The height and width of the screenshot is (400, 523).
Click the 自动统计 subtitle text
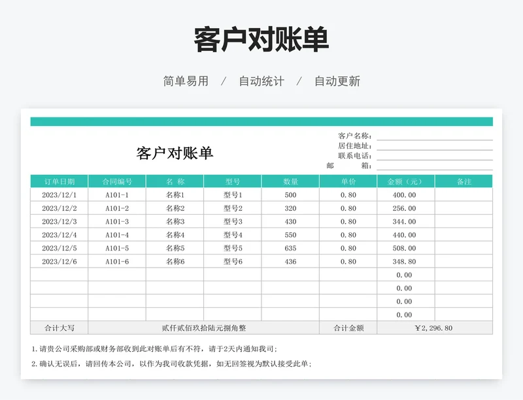point(261,82)
